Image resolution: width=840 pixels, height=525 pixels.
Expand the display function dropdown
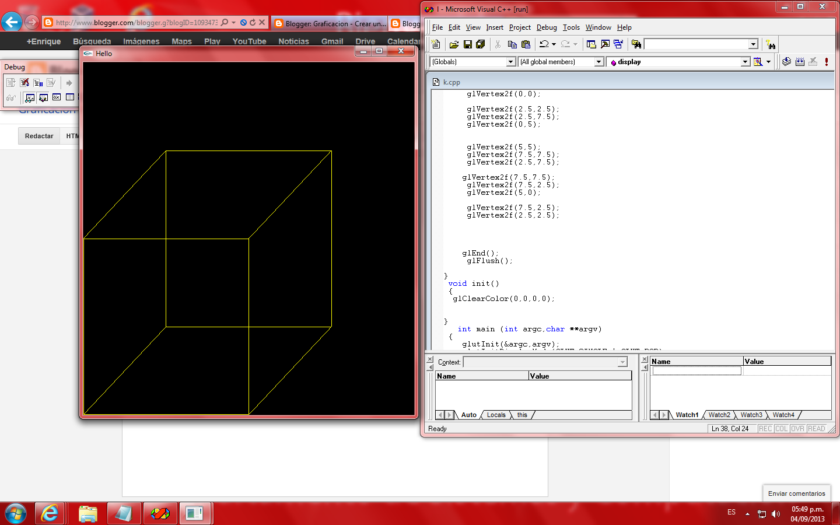745,62
